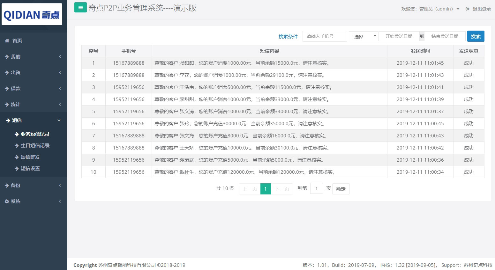Screen dimensions: 495x270
Task: Select the 首页 home icon in sidebar
Action: (7, 40)
